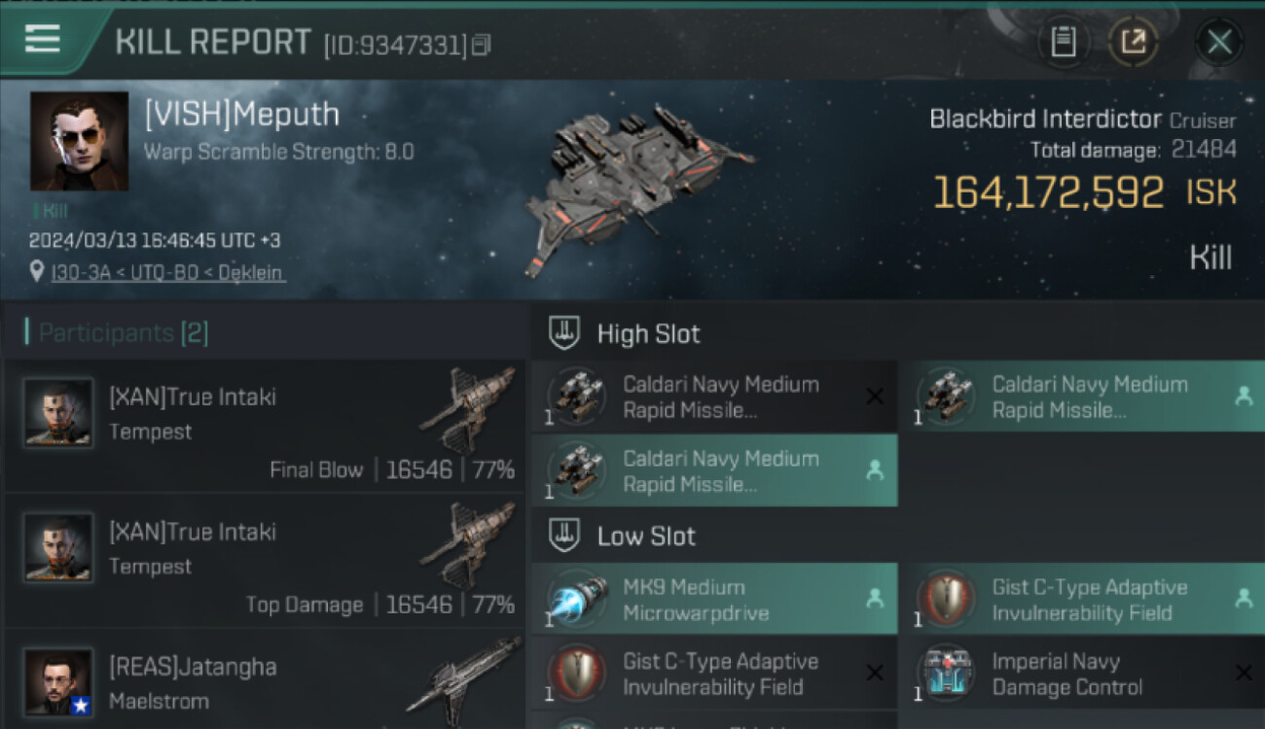Select True Intaki Top Damage entry

[x=265, y=561]
